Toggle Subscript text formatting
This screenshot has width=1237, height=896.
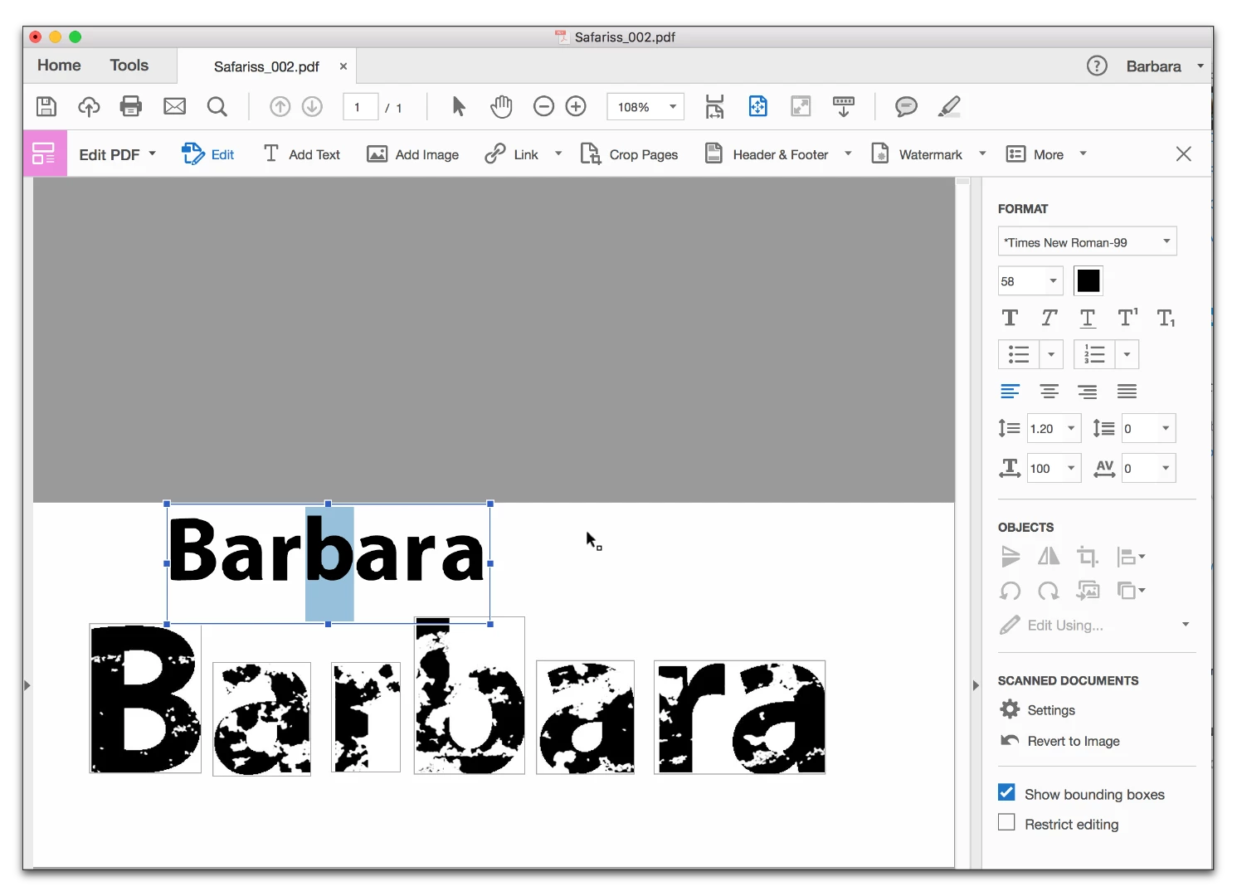(x=1166, y=318)
